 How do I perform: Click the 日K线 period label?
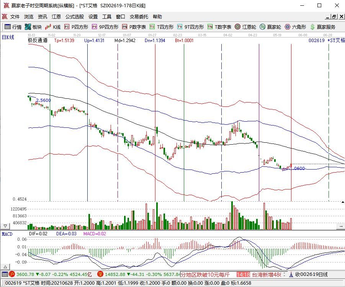8,37
